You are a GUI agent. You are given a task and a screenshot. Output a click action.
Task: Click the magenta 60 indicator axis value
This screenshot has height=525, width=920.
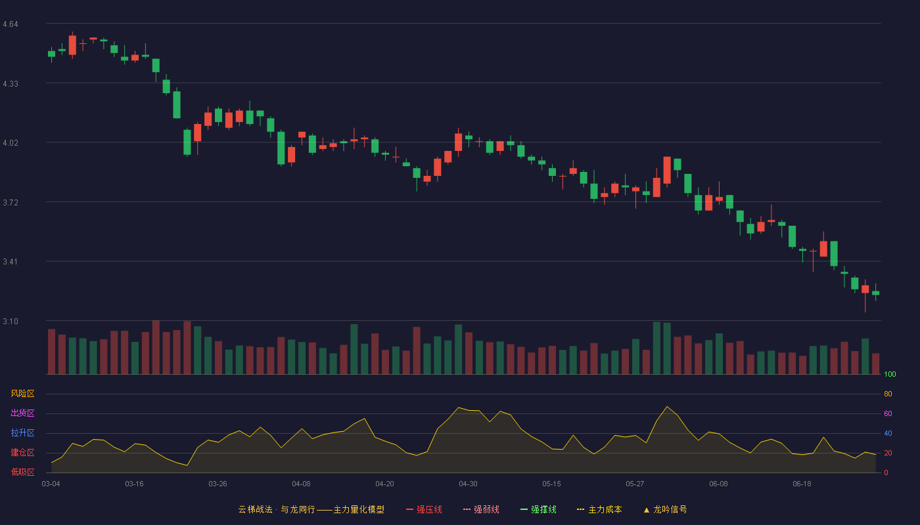click(888, 413)
